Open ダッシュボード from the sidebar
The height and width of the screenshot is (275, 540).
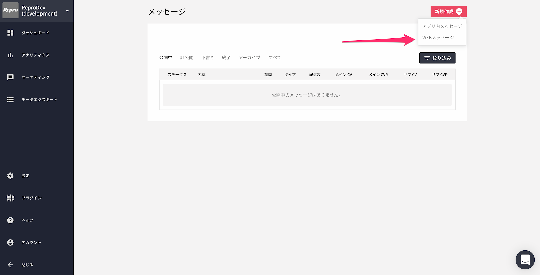tap(35, 33)
